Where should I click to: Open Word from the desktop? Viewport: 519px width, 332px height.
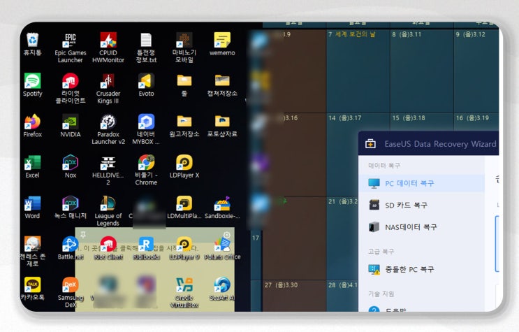tap(32, 207)
